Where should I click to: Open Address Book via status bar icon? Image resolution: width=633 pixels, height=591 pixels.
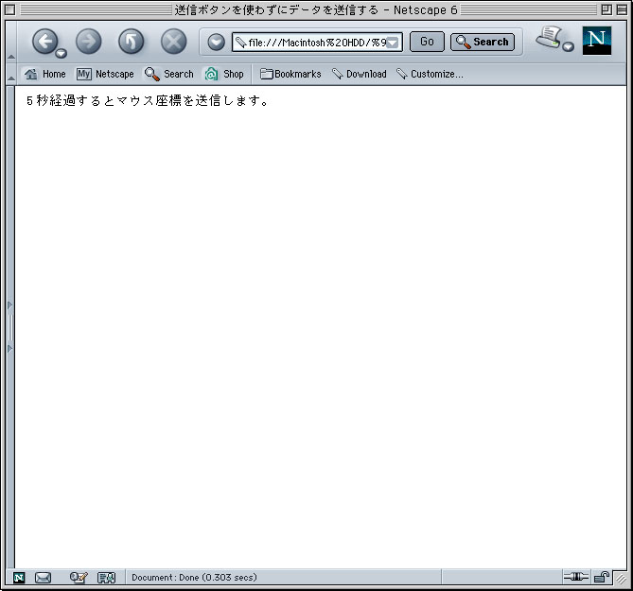tap(106, 578)
